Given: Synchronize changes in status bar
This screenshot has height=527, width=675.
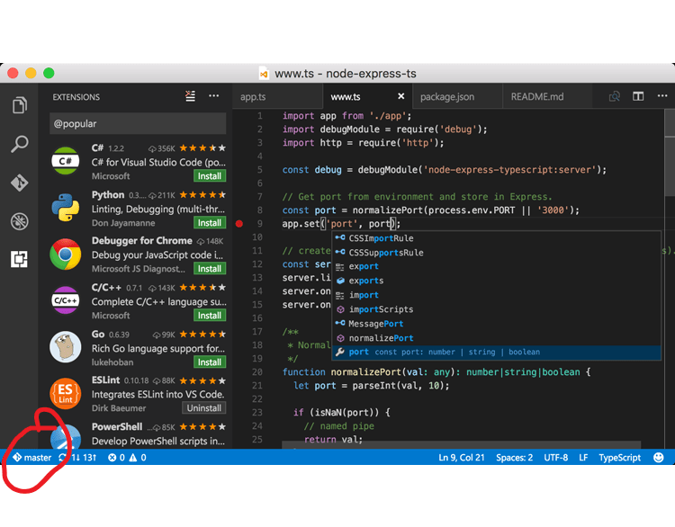Looking at the screenshot, I should click(x=77, y=458).
